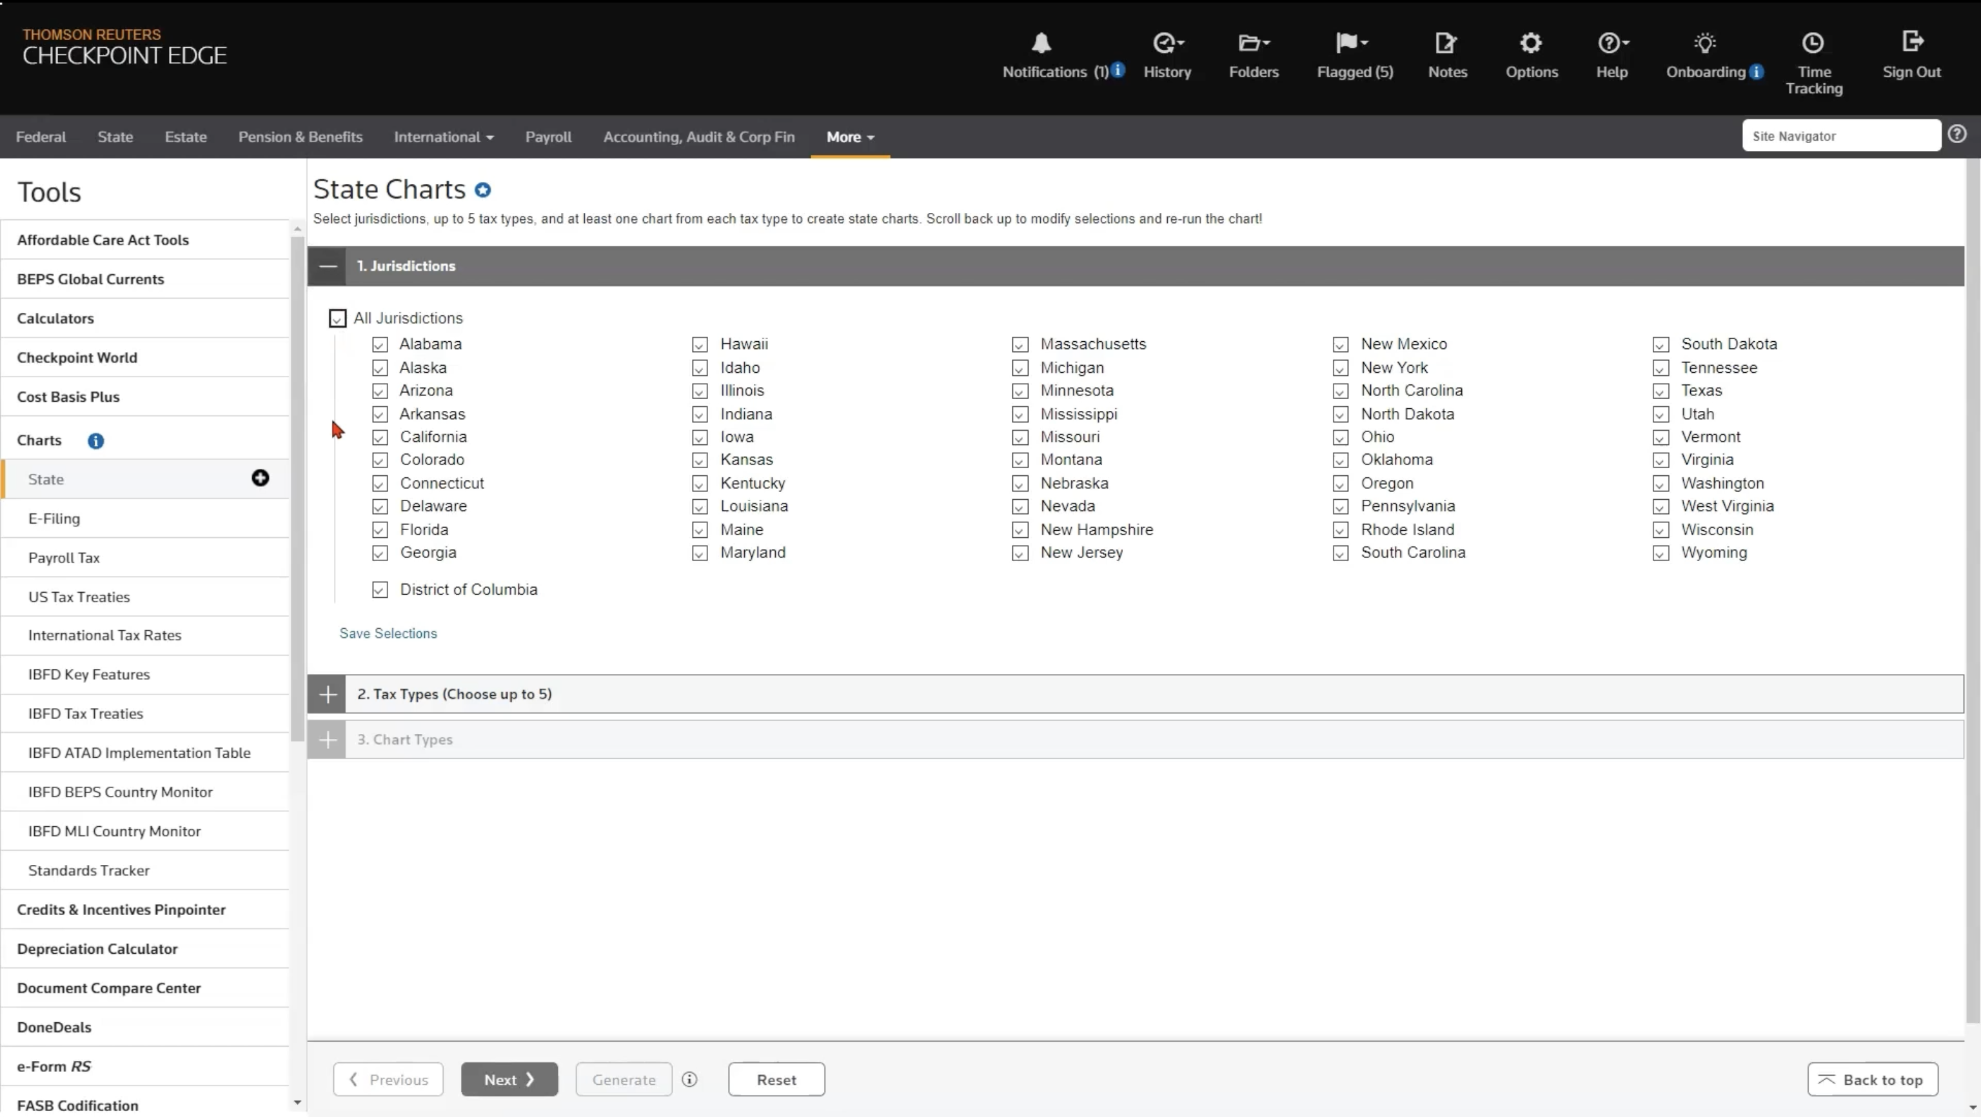Expand the Tax Types section

[328, 695]
